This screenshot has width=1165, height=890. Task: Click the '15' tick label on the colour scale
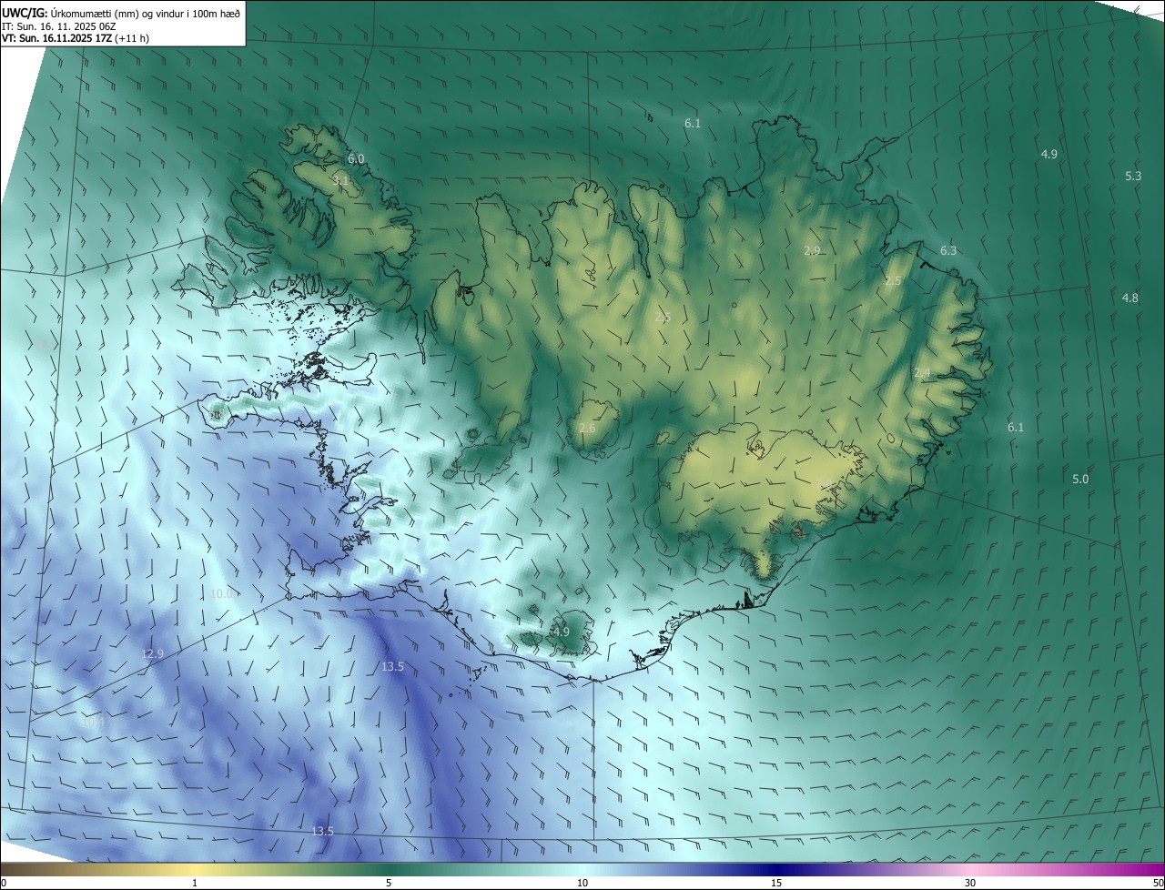(776, 883)
